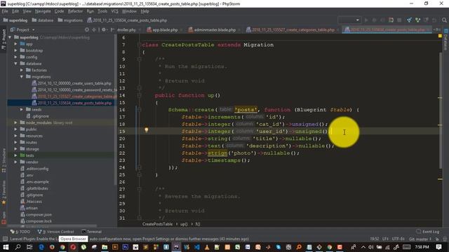Select the .env file in project tree
This screenshot has height=252, width=449.
pyautogui.click(x=27, y=175)
